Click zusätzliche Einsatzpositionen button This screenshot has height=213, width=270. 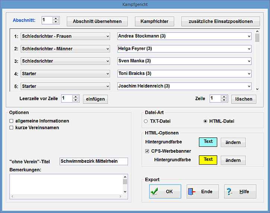[x=220, y=22]
